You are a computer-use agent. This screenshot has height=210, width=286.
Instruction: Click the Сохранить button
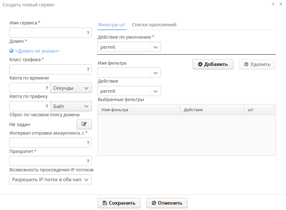coord(119,203)
